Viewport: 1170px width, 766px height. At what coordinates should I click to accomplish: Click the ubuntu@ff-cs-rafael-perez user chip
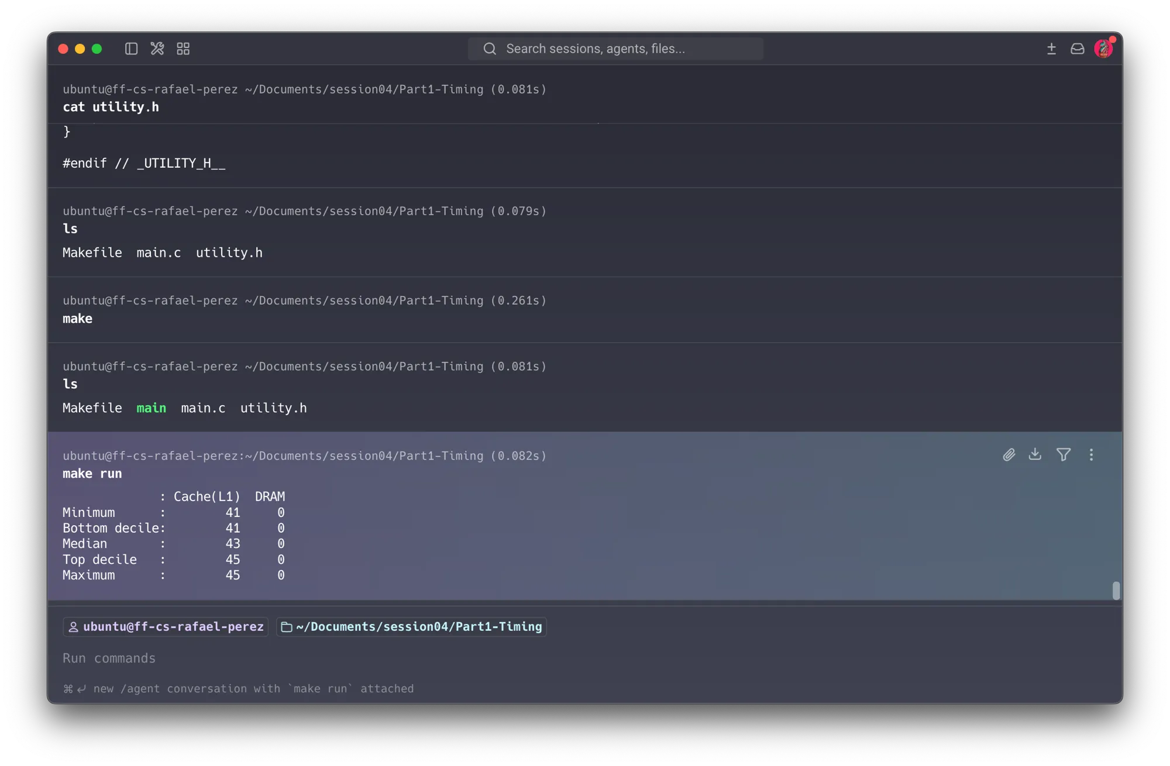166,626
